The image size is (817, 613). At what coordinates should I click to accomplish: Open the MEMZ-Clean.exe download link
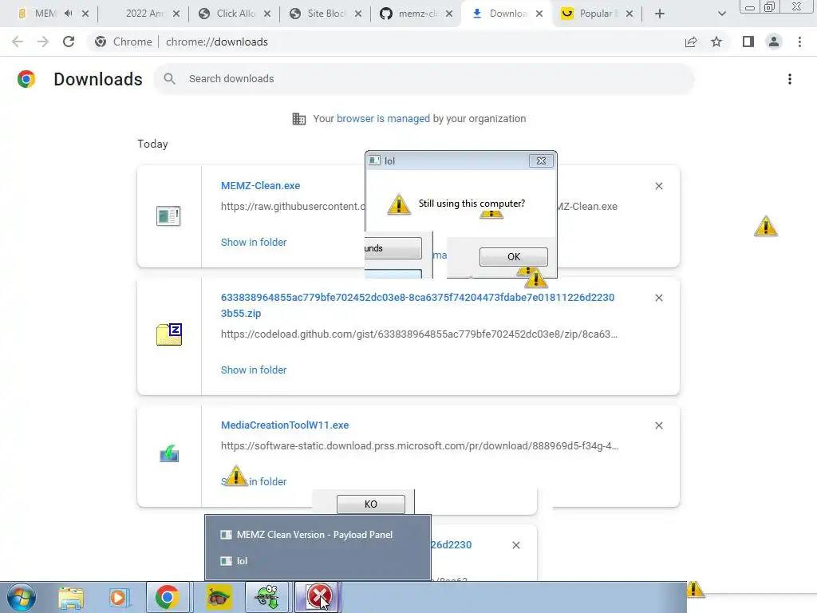point(261,185)
